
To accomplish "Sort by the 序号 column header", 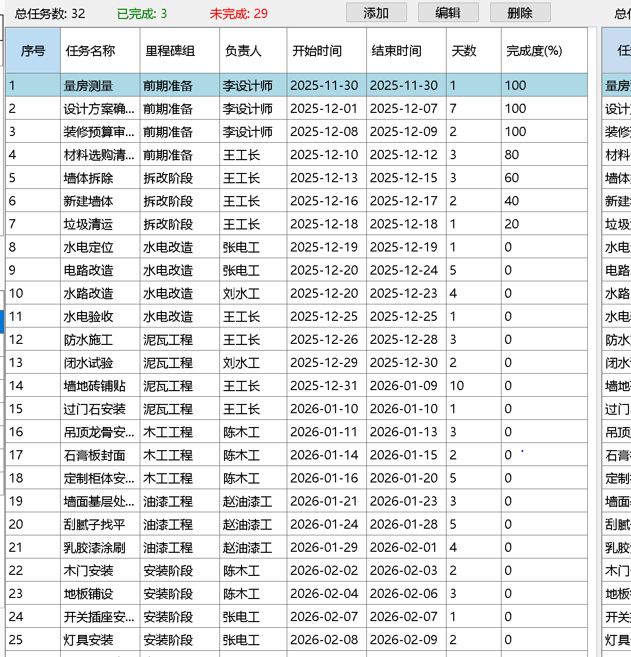I will 33,51.
